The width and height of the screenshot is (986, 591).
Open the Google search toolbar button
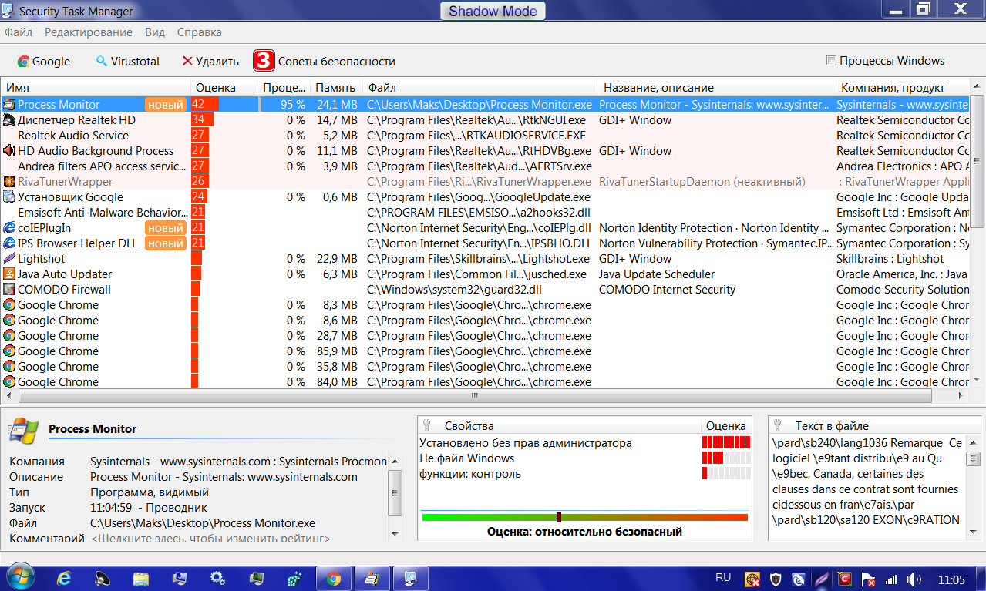44,61
